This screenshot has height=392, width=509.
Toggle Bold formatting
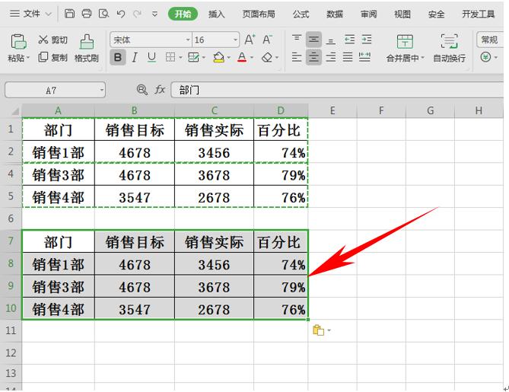[118, 58]
